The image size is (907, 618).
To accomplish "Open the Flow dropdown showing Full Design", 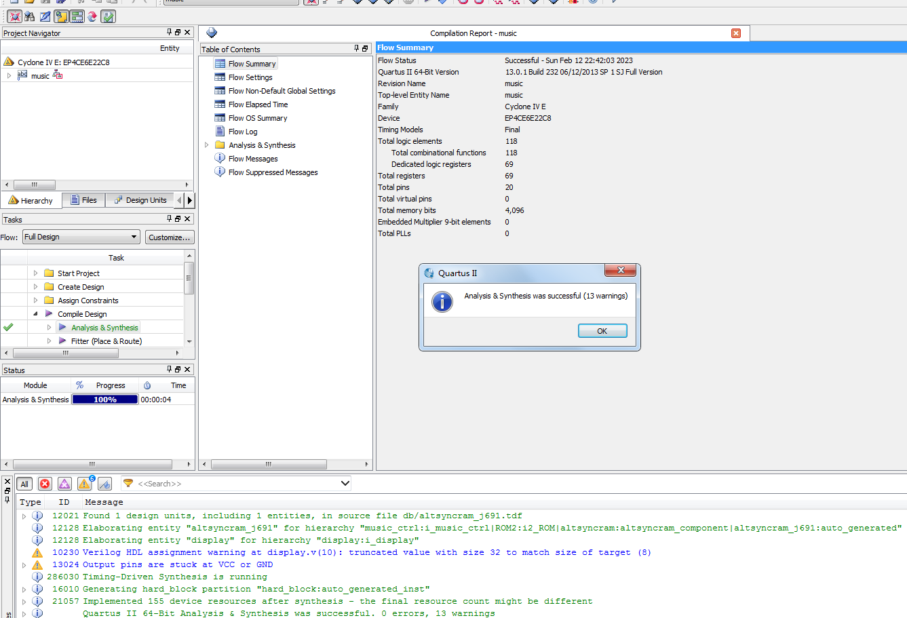I will click(81, 237).
